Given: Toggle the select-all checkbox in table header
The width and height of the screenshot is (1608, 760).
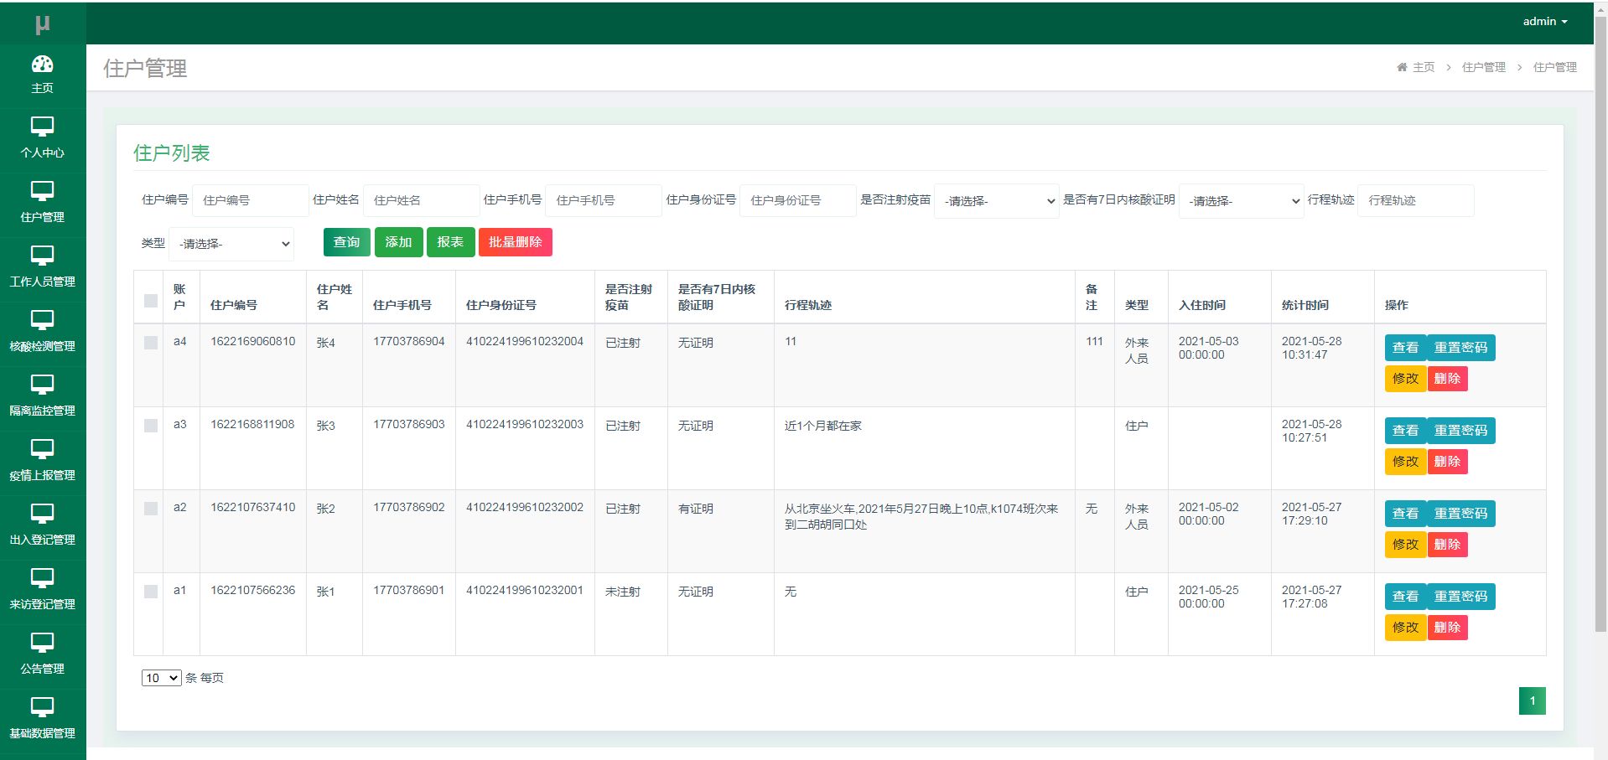Looking at the screenshot, I should click(x=151, y=301).
